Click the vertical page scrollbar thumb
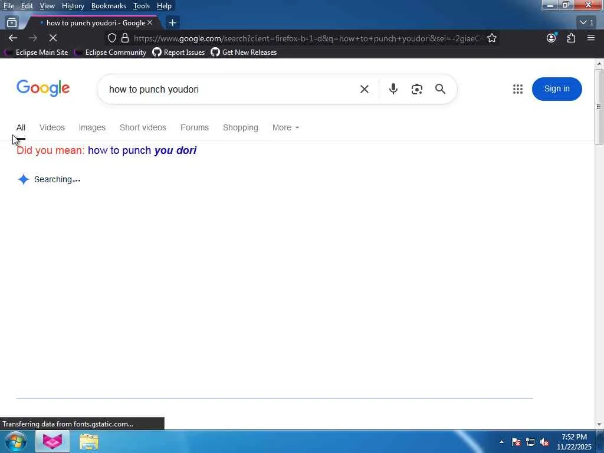The image size is (604, 453). [x=599, y=107]
